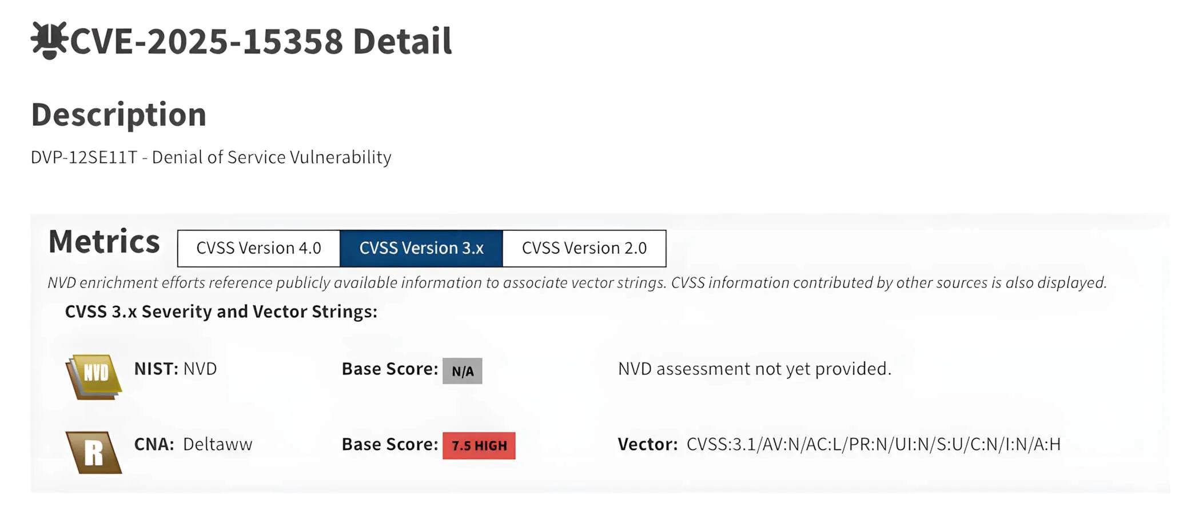Click the NIST: NVD source label
The image size is (1203, 519).
(176, 369)
